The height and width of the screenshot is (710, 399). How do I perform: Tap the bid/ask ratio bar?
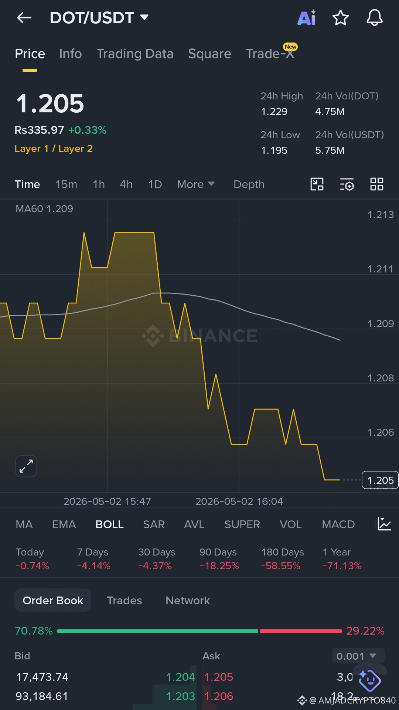199,631
